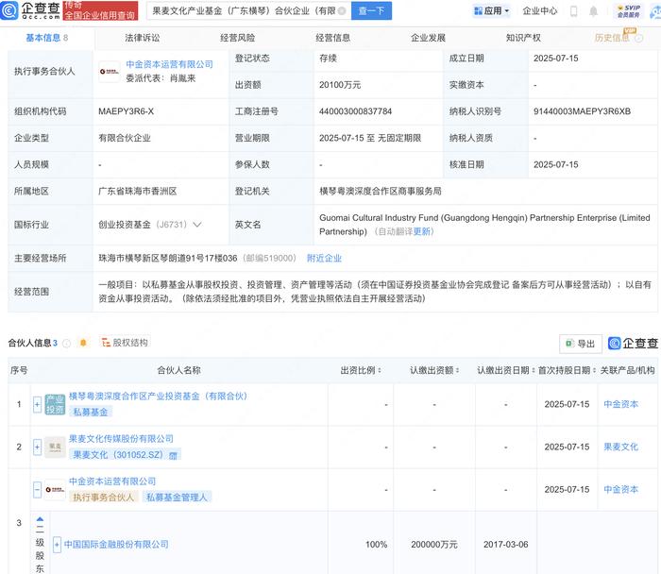
Task: Switch to 基本信息 tab
Action: click(47, 38)
